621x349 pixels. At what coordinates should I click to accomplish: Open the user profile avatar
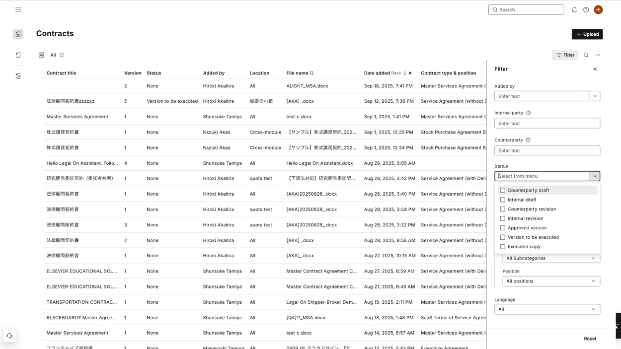pos(598,9)
